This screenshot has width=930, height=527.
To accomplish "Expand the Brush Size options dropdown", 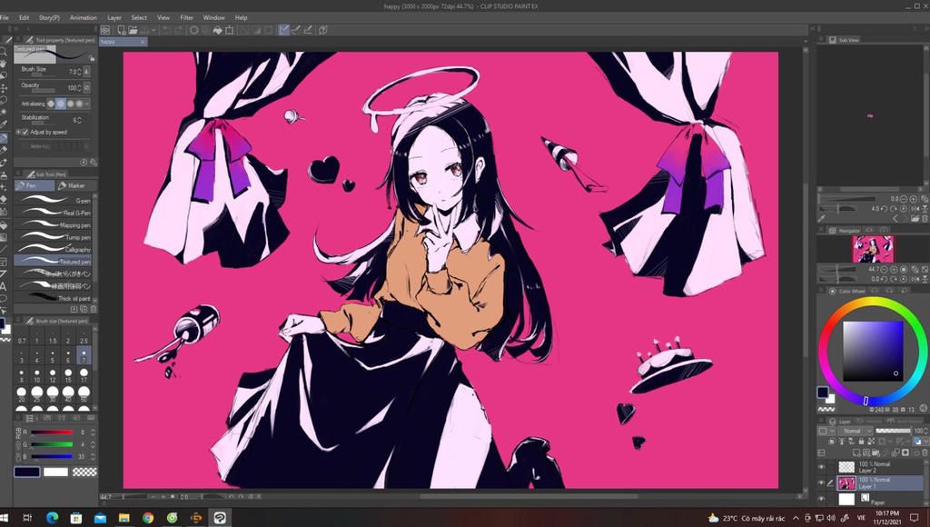I will [x=87, y=71].
